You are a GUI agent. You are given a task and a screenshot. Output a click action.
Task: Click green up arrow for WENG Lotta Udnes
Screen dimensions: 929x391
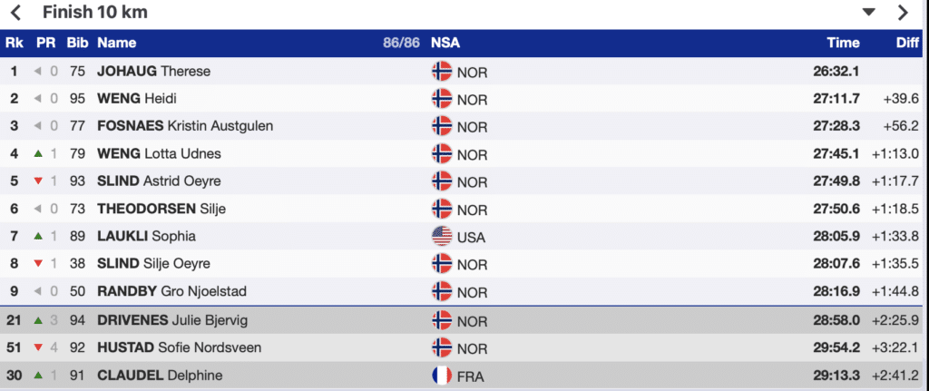[38, 153]
